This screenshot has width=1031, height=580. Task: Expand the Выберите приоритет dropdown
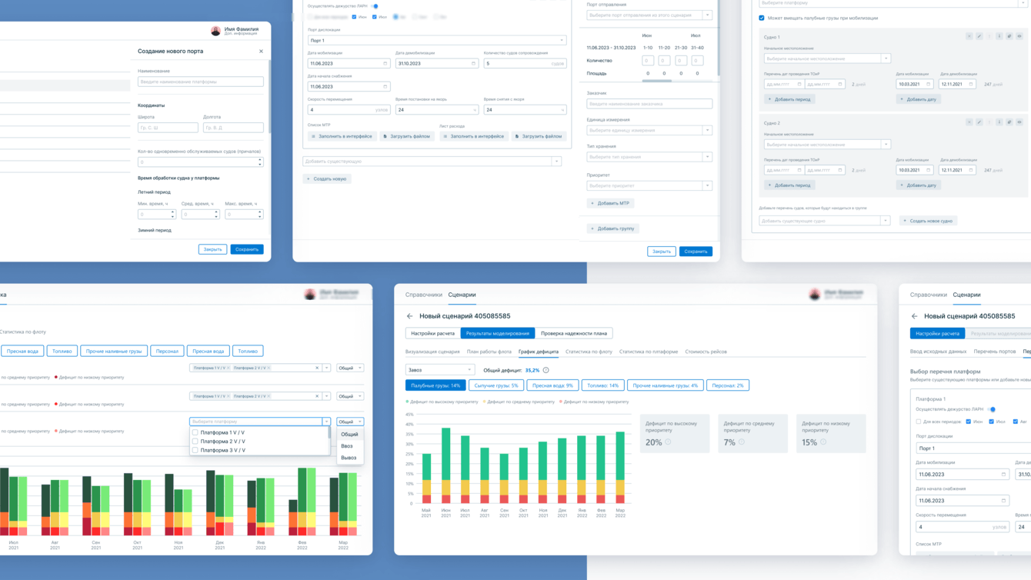[x=649, y=185]
